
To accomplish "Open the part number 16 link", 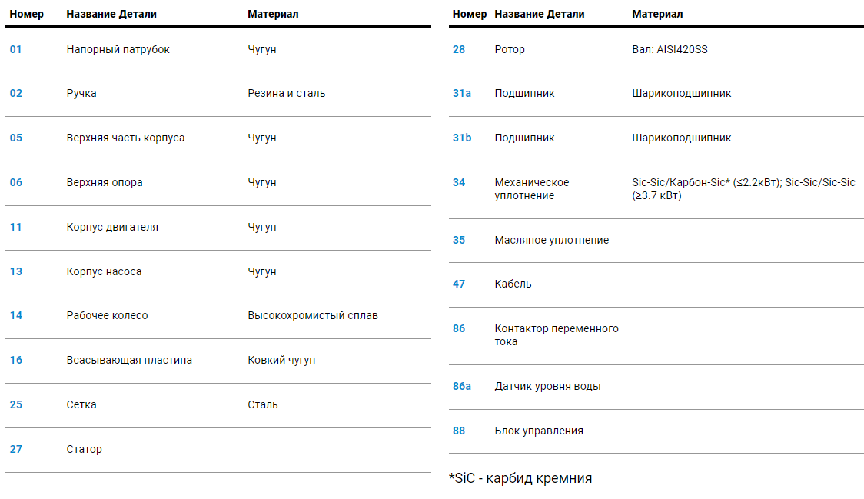I will click(16, 360).
